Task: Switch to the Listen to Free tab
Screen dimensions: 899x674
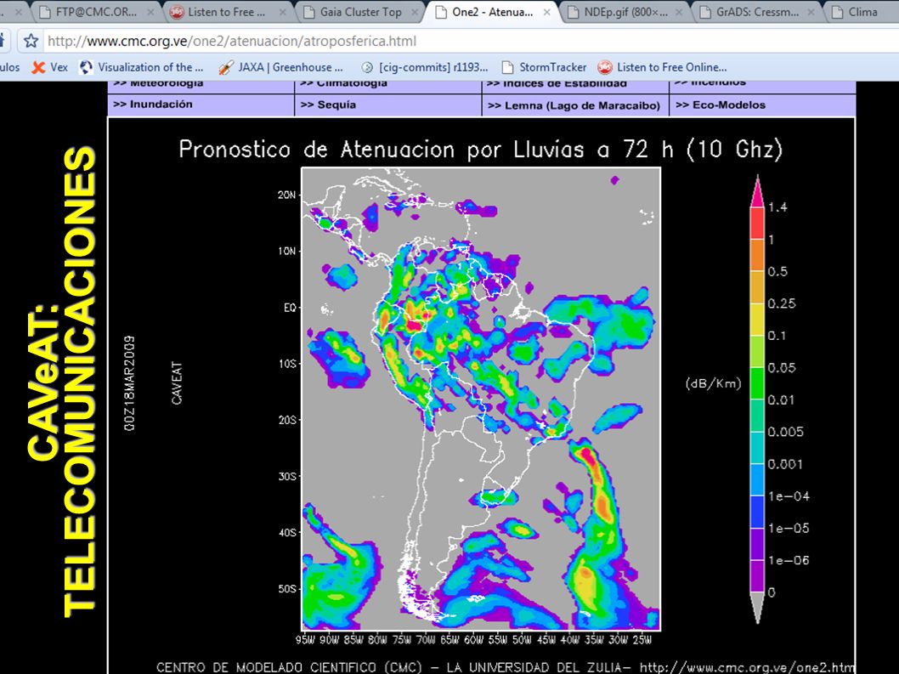Action: pos(225,12)
